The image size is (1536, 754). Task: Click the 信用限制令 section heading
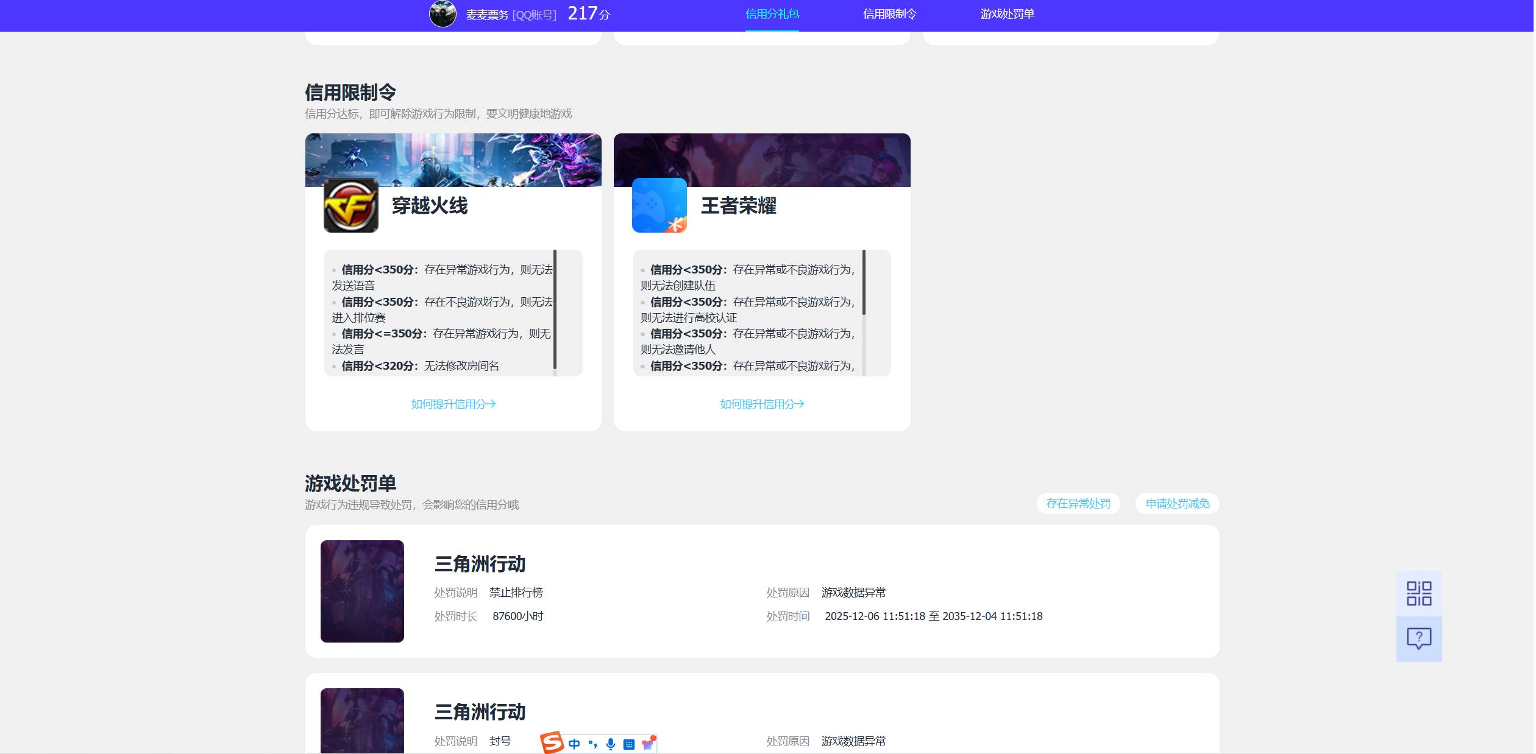pos(350,93)
